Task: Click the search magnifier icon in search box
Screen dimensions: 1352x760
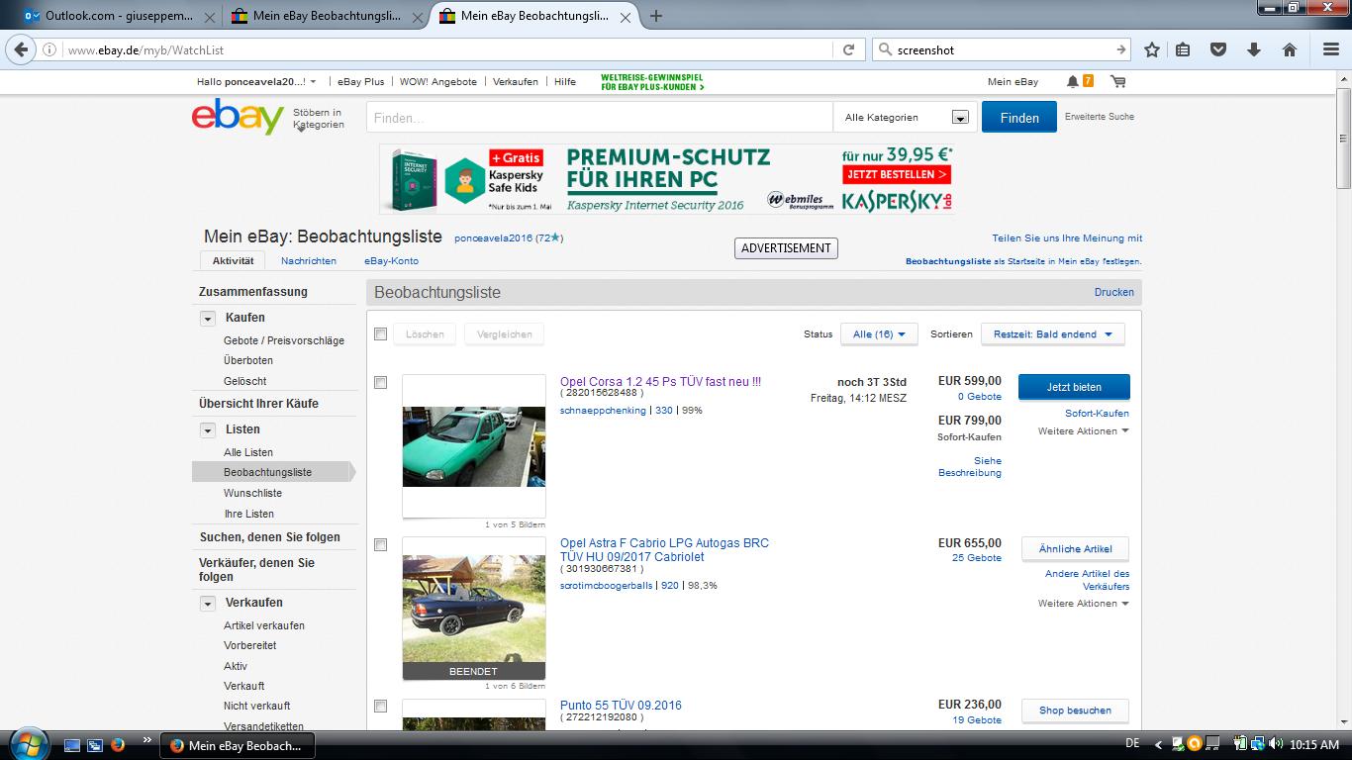Action: point(884,49)
